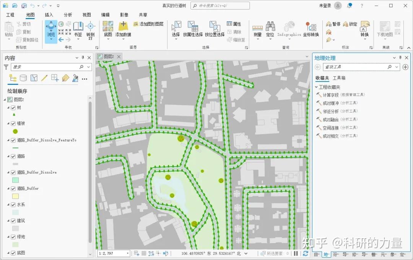Uncheck the 树 layer visibility checkbox

[13, 108]
